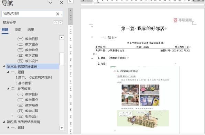Click the tab selector icon beside the ruler
The width and height of the screenshot is (205, 135).
pos(71,1)
